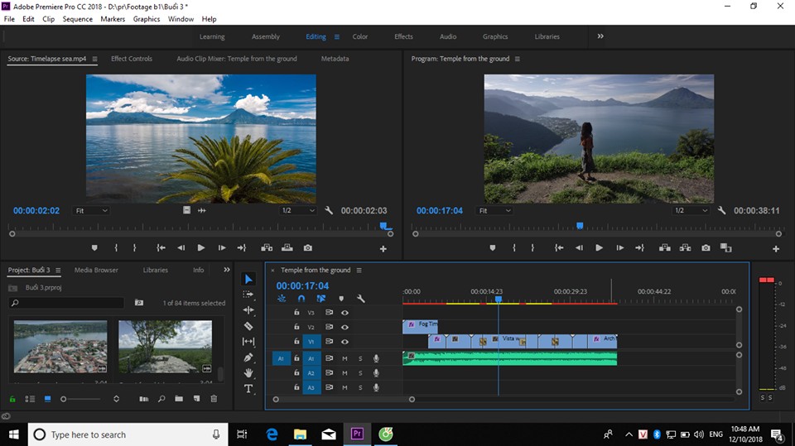
Task: Open the Sequence menu
Action: tap(78, 19)
